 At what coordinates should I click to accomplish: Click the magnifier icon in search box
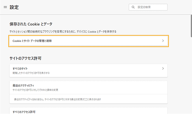pyautogui.click(x=133, y=7)
